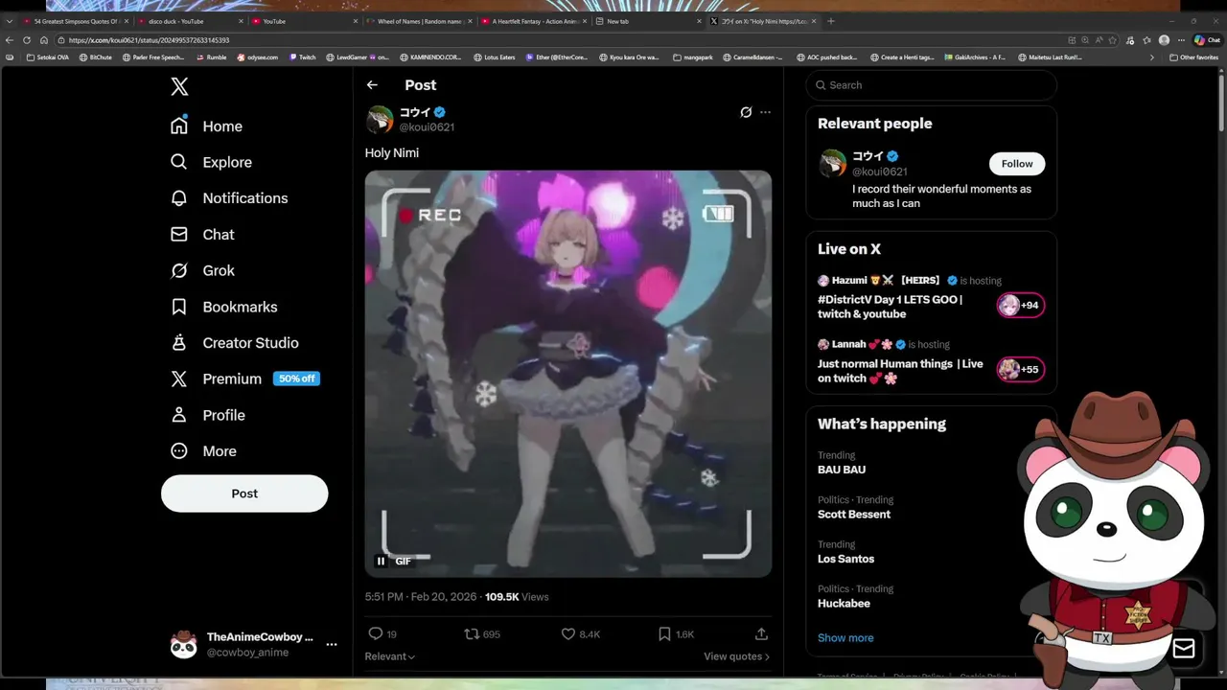Expand the Relevant replies sort dropdown
This screenshot has height=690, width=1227.
pyautogui.click(x=390, y=656)
